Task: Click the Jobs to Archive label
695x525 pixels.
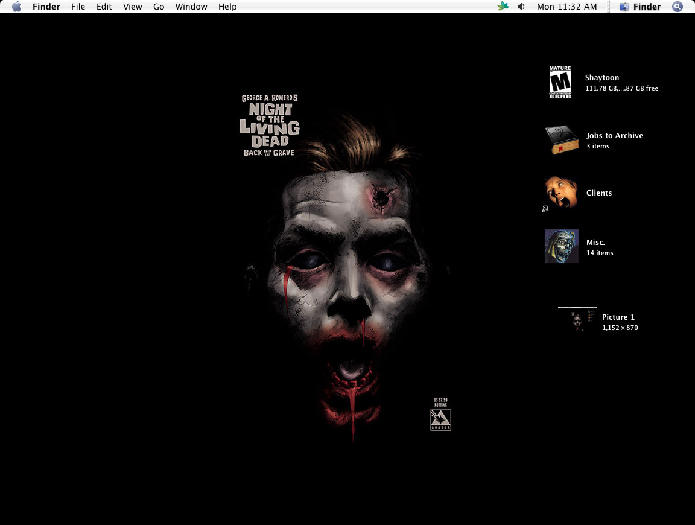Action: (615, 136)
